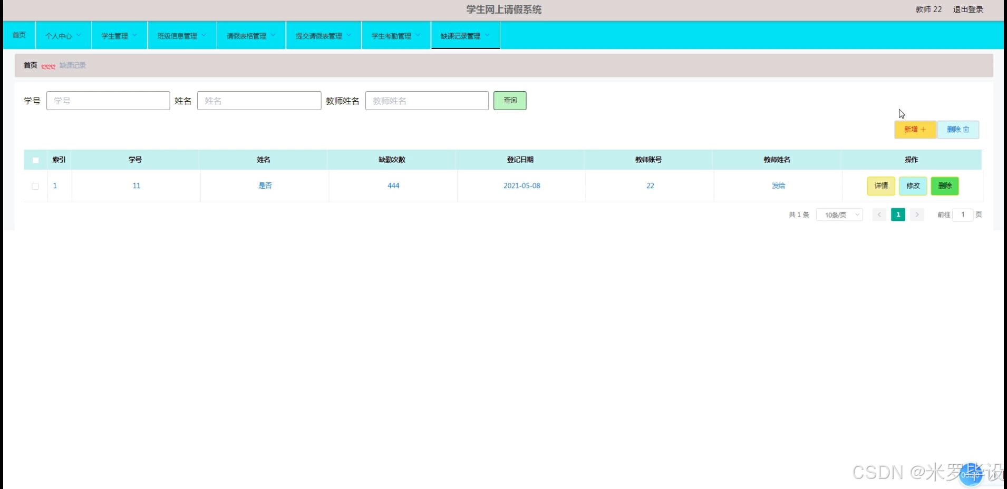1007x489 pixels.
Task: Focus the 学号 search field
Action: point(108,101)
